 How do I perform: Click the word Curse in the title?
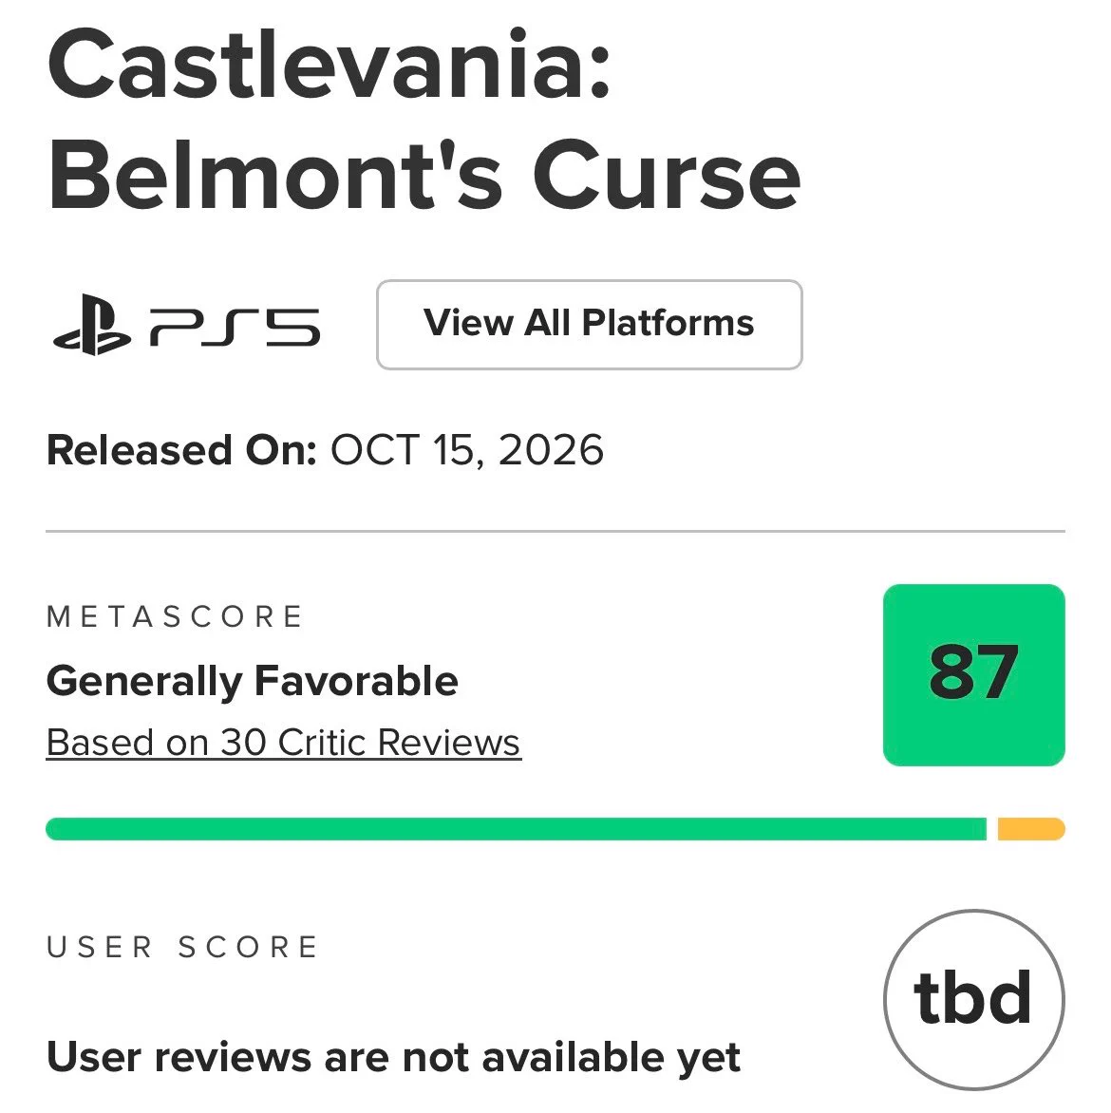[667, 176]
